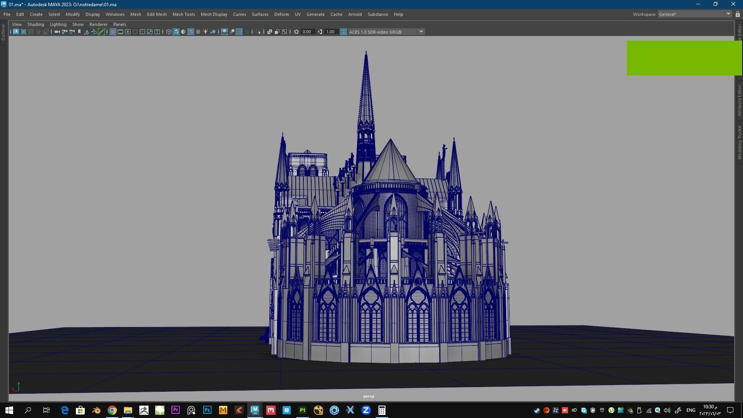Open the panel Lighting menu
743x418 pixels.
coord(58,24)
